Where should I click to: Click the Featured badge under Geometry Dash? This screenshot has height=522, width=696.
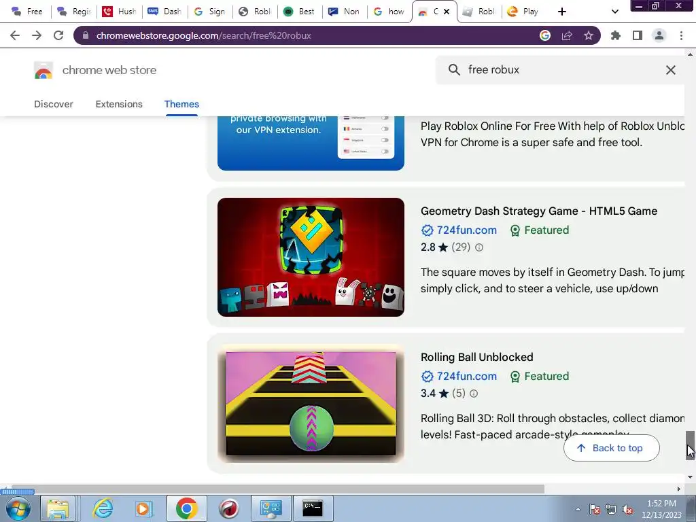click(x=540, y=230)
